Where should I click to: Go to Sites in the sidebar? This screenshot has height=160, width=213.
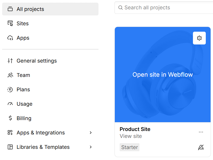pyautogui.click(x=50, y=23)
